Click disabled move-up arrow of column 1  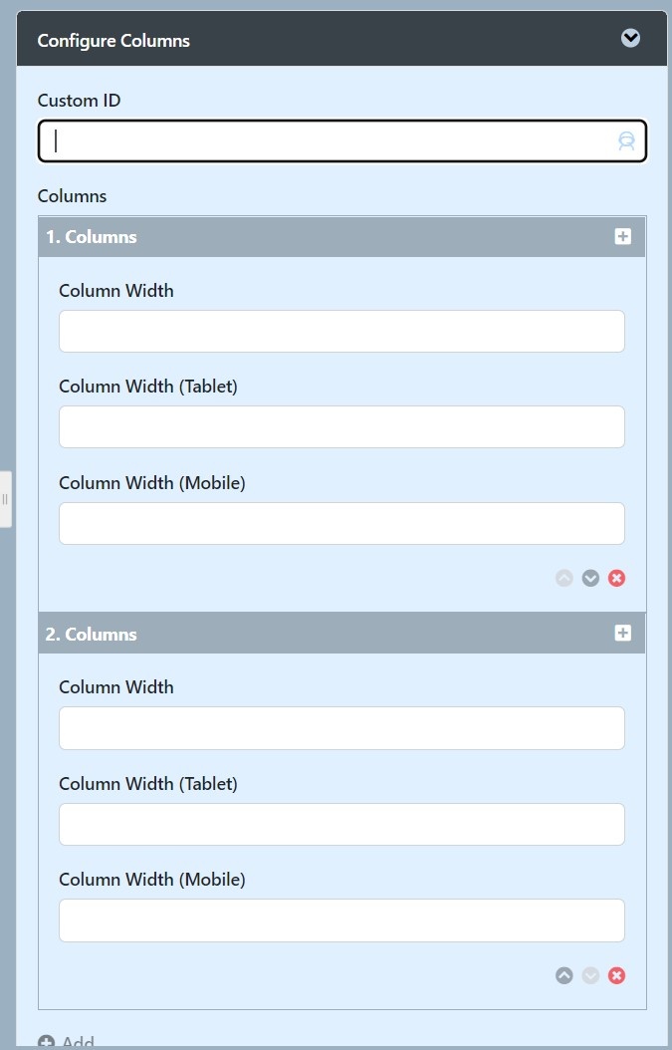[x=564, y=578]
